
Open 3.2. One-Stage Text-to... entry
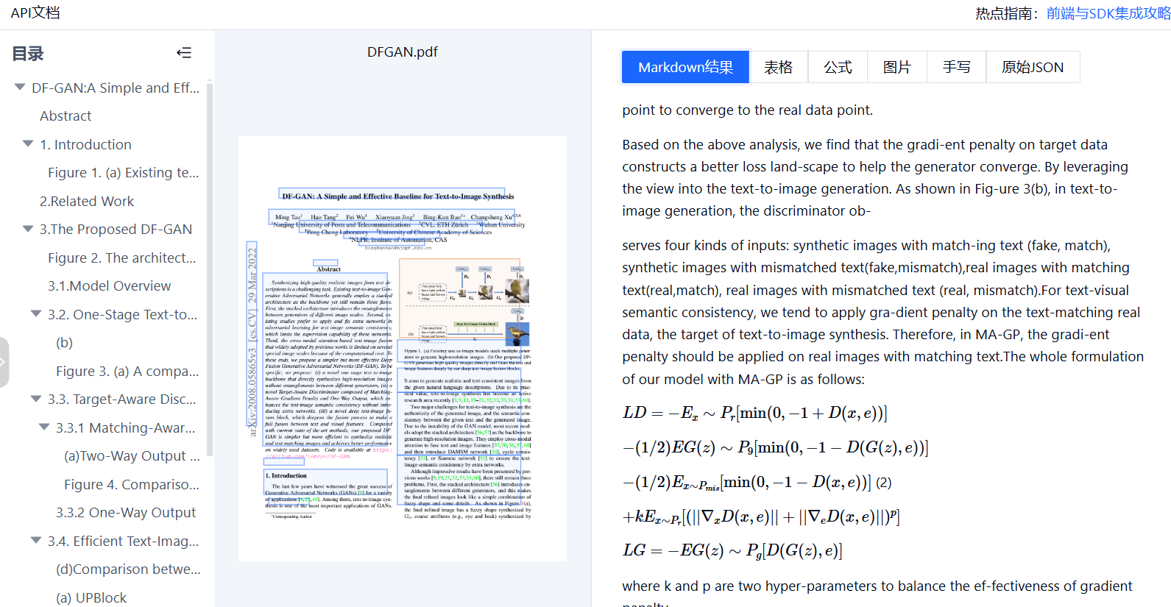click(123, 314)
